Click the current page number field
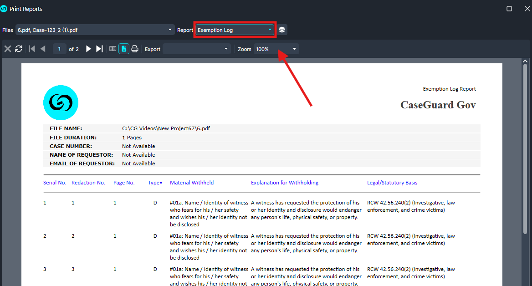532x286 pixels. pos(59,49)
